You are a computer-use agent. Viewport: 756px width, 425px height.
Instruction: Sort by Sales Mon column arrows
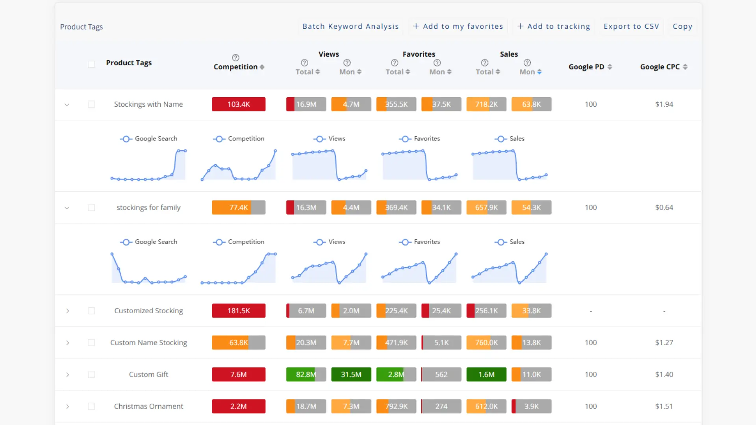539,72
